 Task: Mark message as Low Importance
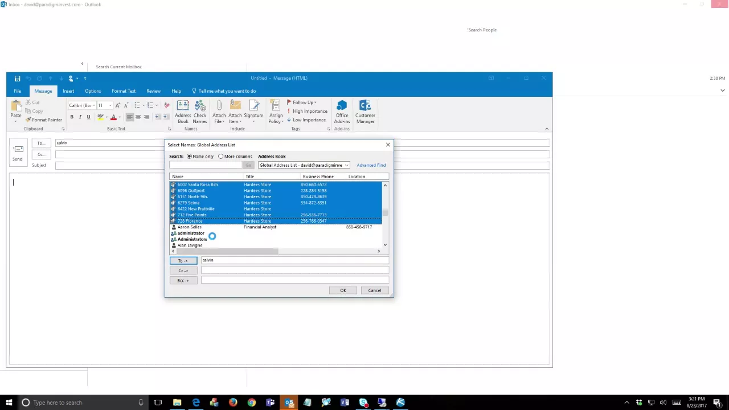click(306, 120)
